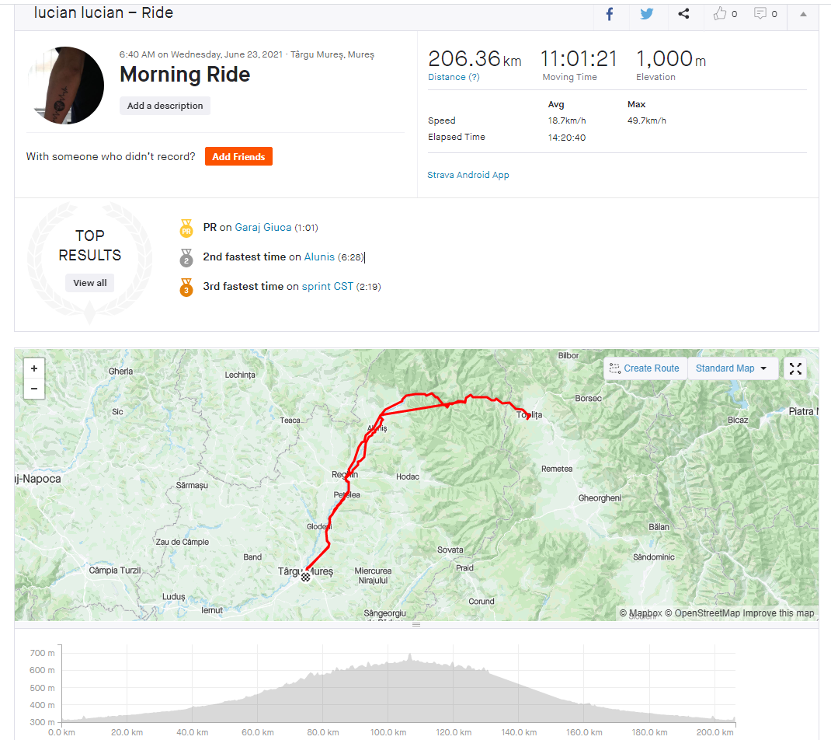The height and width of the screenshot is (740, 831).
Task: Open the Standard Map dropdown
Action: click(732, 368)
